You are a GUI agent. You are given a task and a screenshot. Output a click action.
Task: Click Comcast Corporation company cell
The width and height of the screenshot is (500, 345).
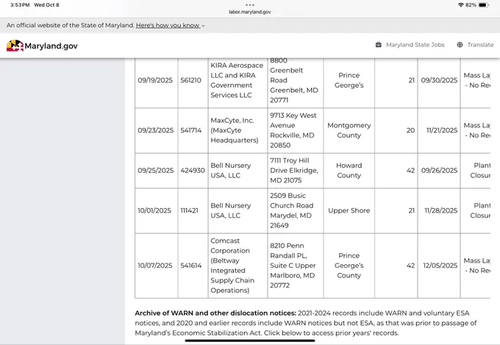pos(238,266)
